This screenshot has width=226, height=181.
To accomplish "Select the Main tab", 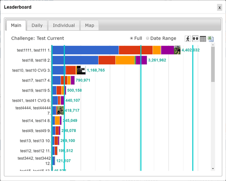I will pyautogui.click(x=16, y=25).
